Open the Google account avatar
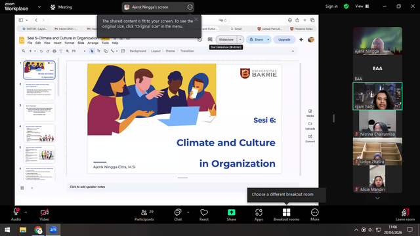 (310, 39)
